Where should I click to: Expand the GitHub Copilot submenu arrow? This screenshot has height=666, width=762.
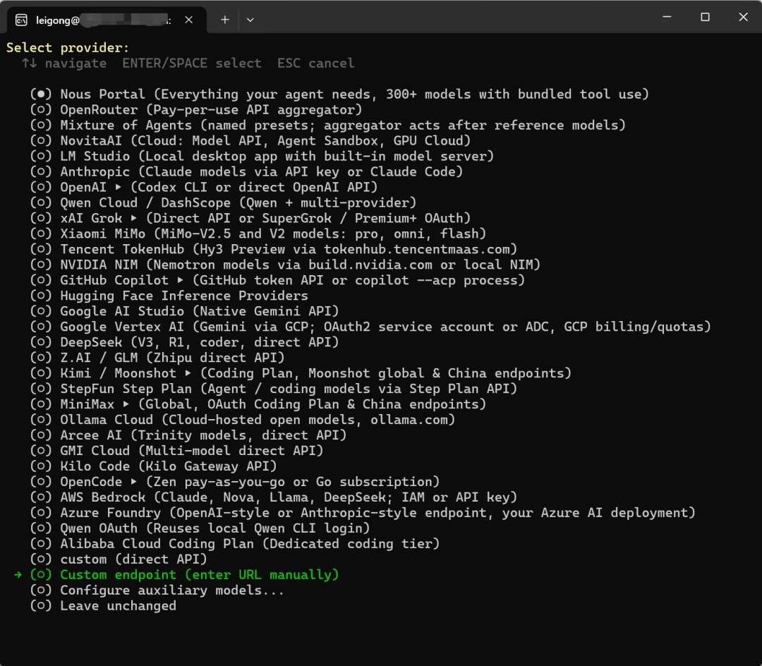pos(181,280)
